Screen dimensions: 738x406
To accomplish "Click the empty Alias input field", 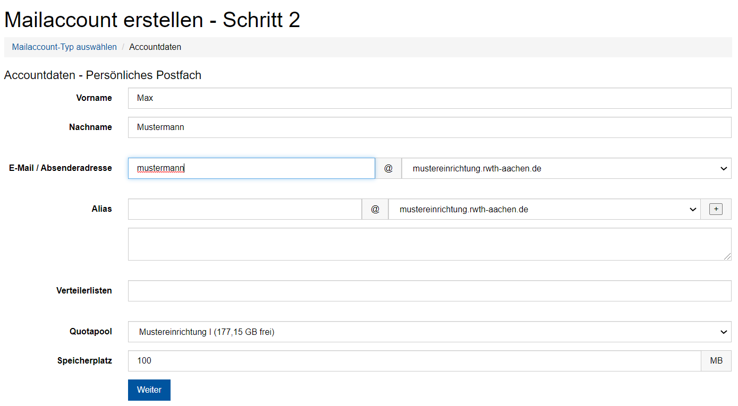I will pos(244,209).
